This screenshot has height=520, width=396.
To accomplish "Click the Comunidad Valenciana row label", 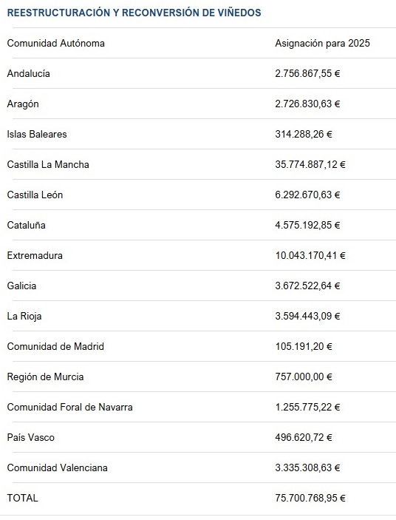I will tap(58, 468).
